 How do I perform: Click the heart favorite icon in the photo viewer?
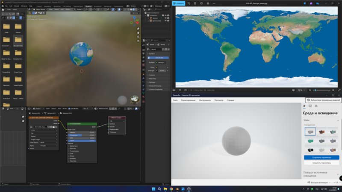coord(180,90)
